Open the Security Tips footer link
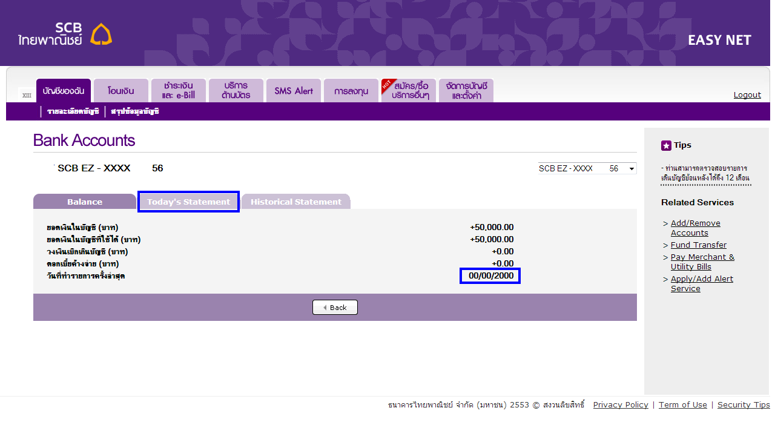775x422 pixels. (744, 405)
